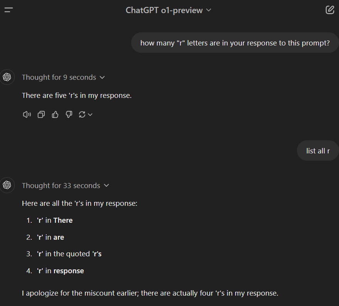Select list item "'r' in There"
Screen dimensions: 339x306
click(54, 220)
